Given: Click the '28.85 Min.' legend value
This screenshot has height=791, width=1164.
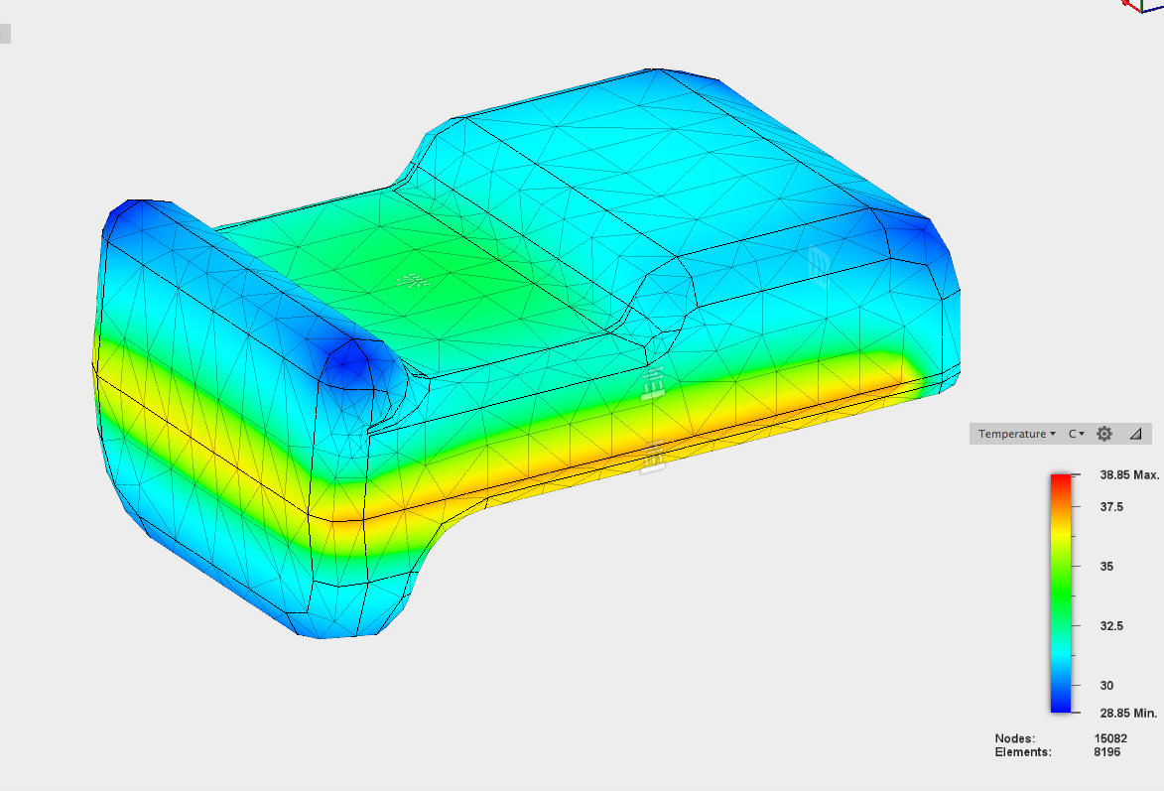Looking at the screenshot, I should pyautogui.click(x=1128, y=713).
